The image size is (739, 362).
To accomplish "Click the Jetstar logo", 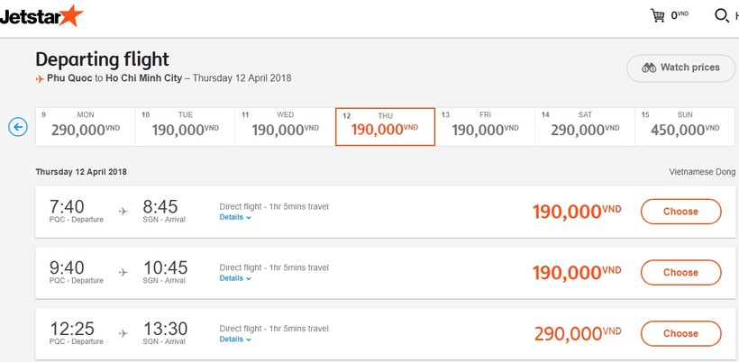I will tap(41, 17).
